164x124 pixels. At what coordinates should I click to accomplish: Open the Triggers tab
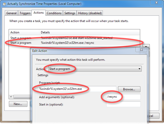pos(25,13)
